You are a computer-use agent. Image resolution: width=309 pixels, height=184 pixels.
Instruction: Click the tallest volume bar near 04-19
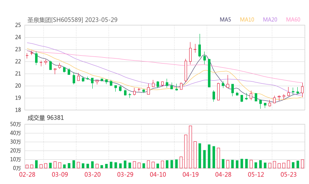pos(190,147)
